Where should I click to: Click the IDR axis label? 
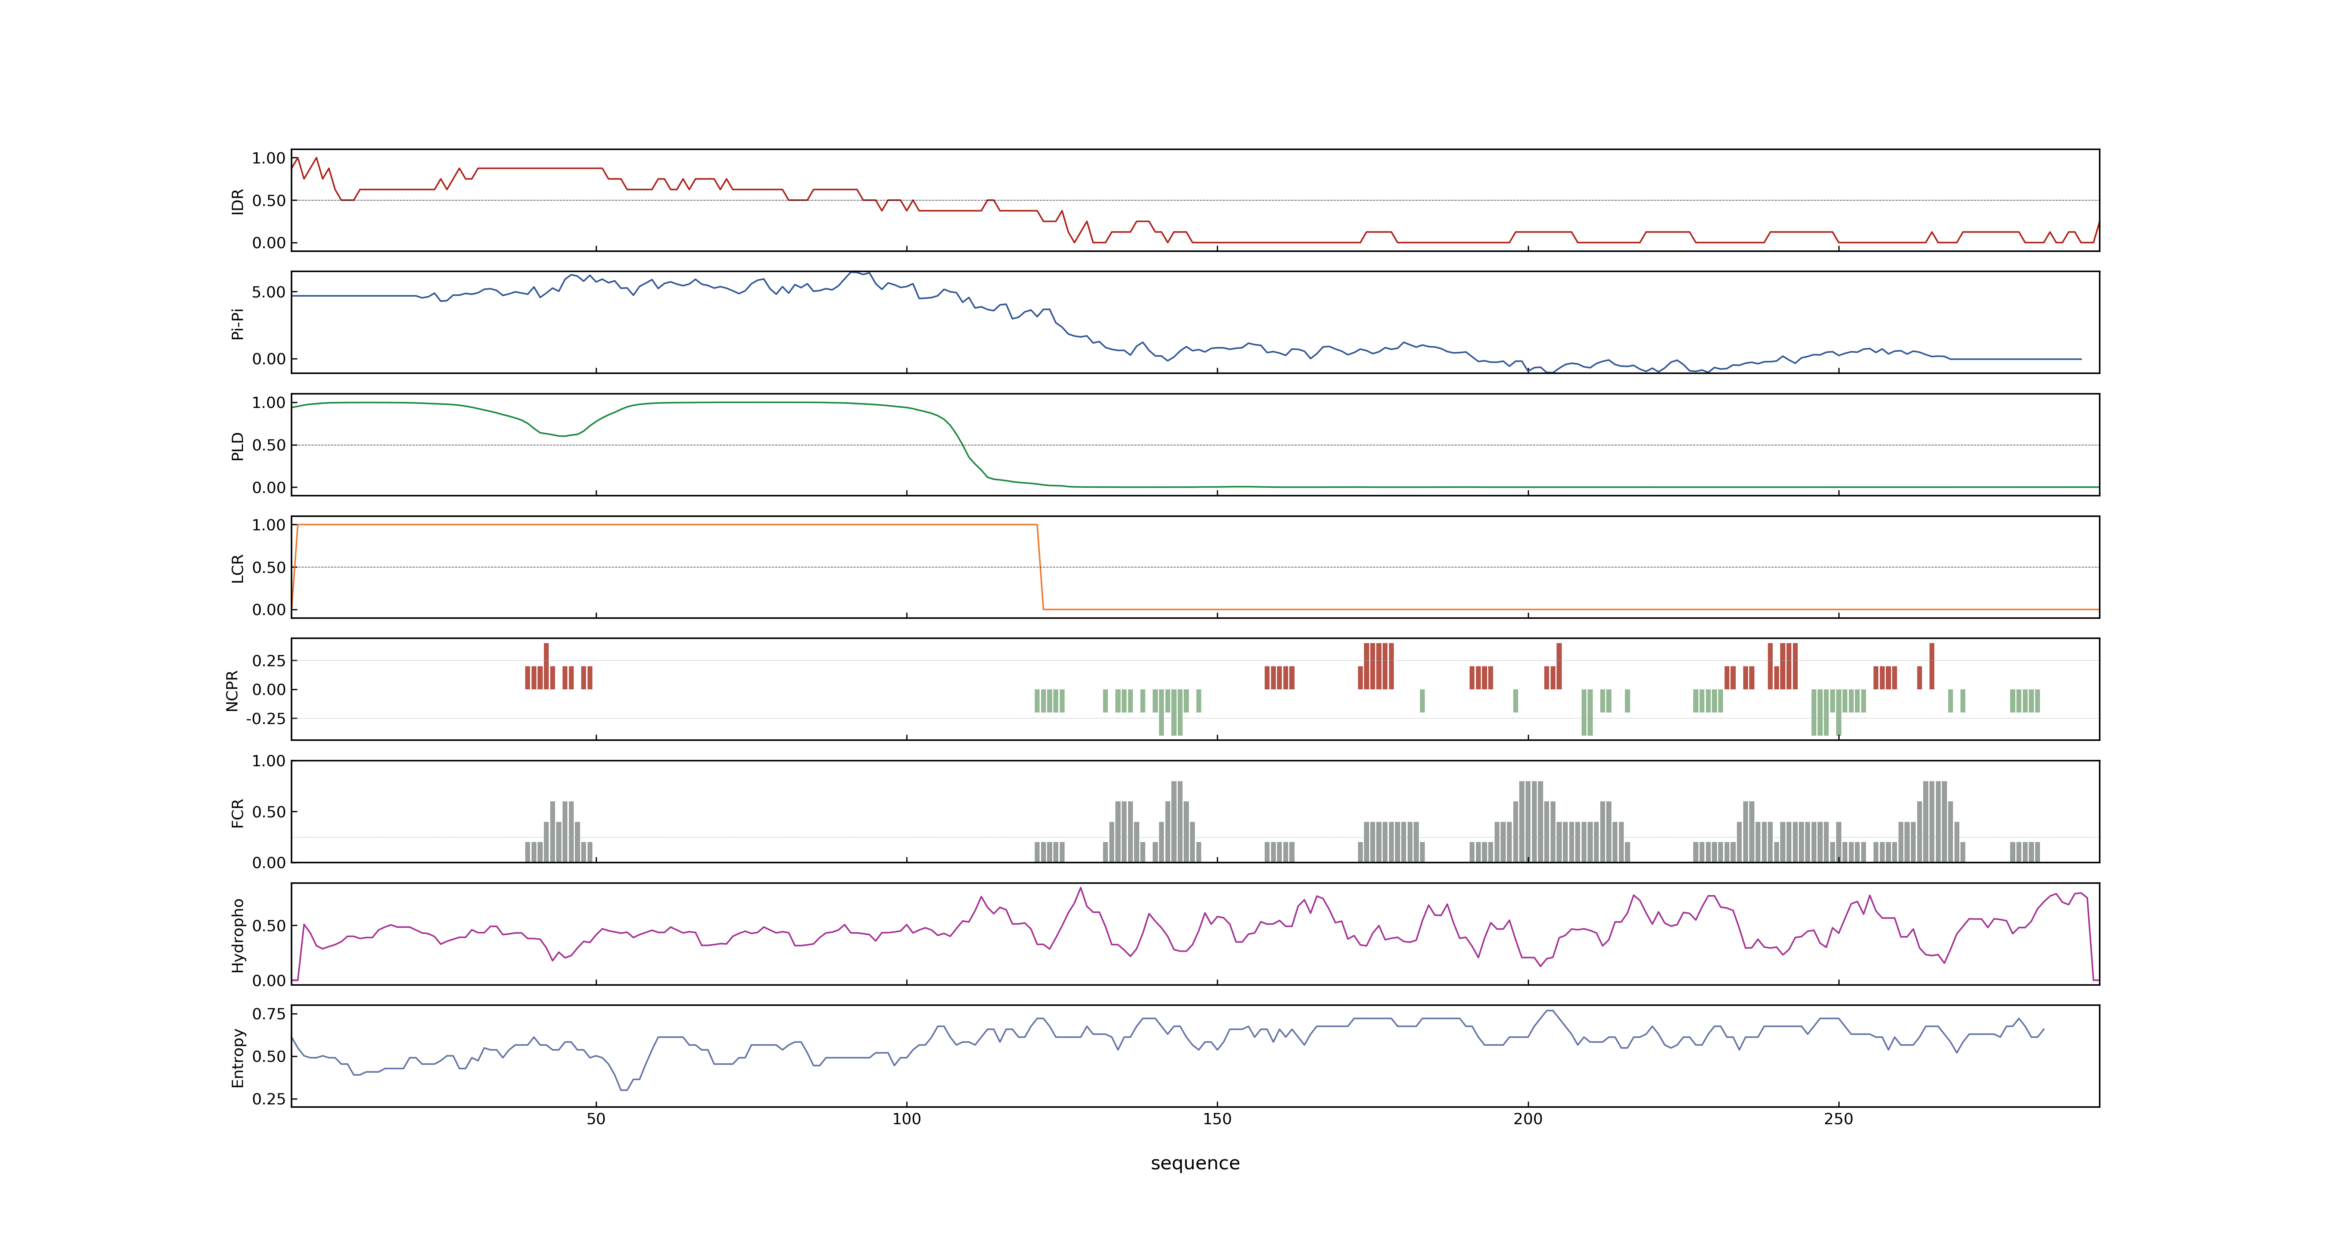237,201
